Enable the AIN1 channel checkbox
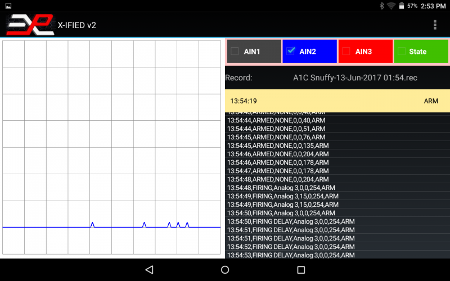The height and width of the screenshot is (281, 450). coord(235,51)
